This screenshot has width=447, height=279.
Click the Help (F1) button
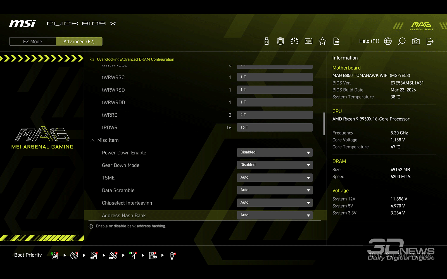(369, 41)
